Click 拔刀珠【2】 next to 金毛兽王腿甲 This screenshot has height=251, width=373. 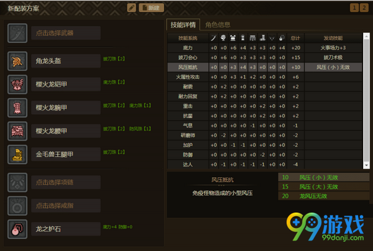click(x=114, y=152)
